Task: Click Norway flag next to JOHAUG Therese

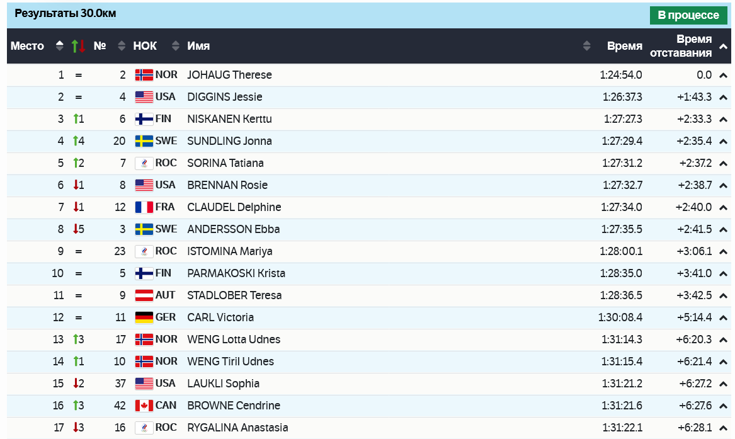Action: tap(144, 75)
